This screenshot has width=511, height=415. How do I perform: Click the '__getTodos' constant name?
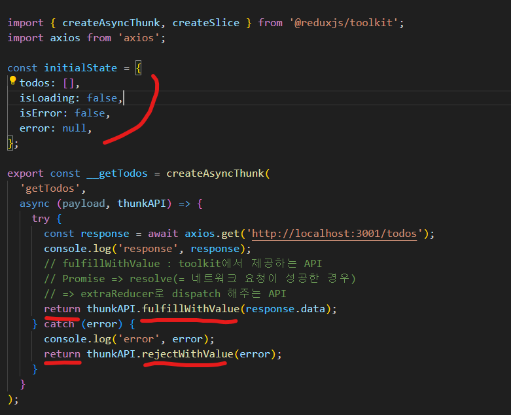tap(117, 173)
